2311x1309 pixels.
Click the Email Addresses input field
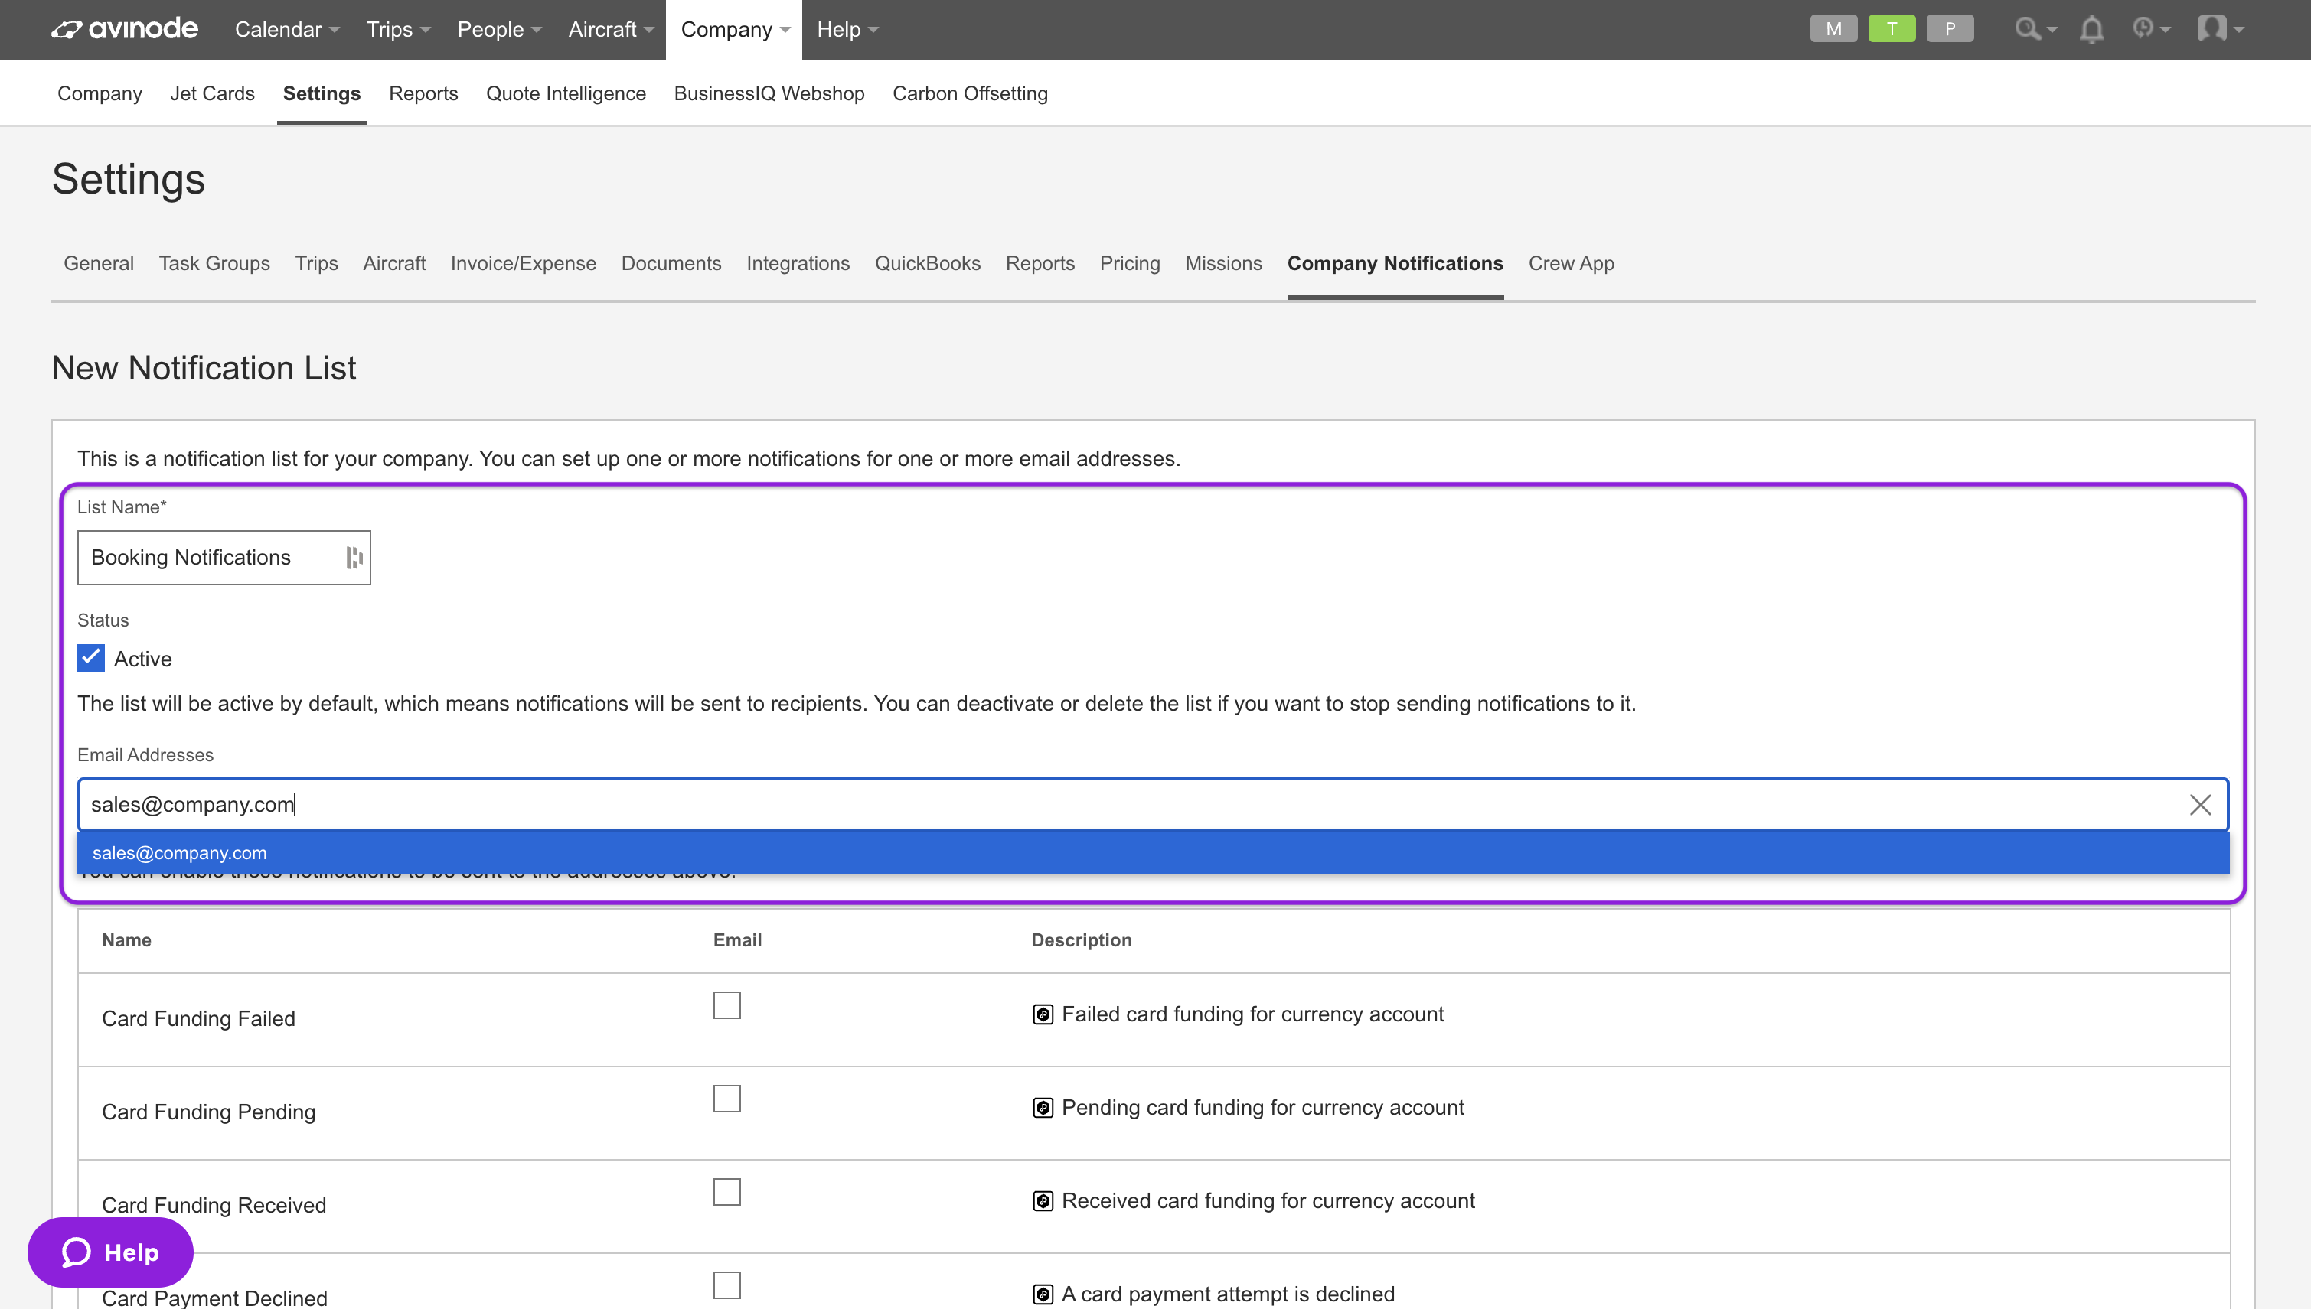pyautogui.click(x=1154, y=804)
